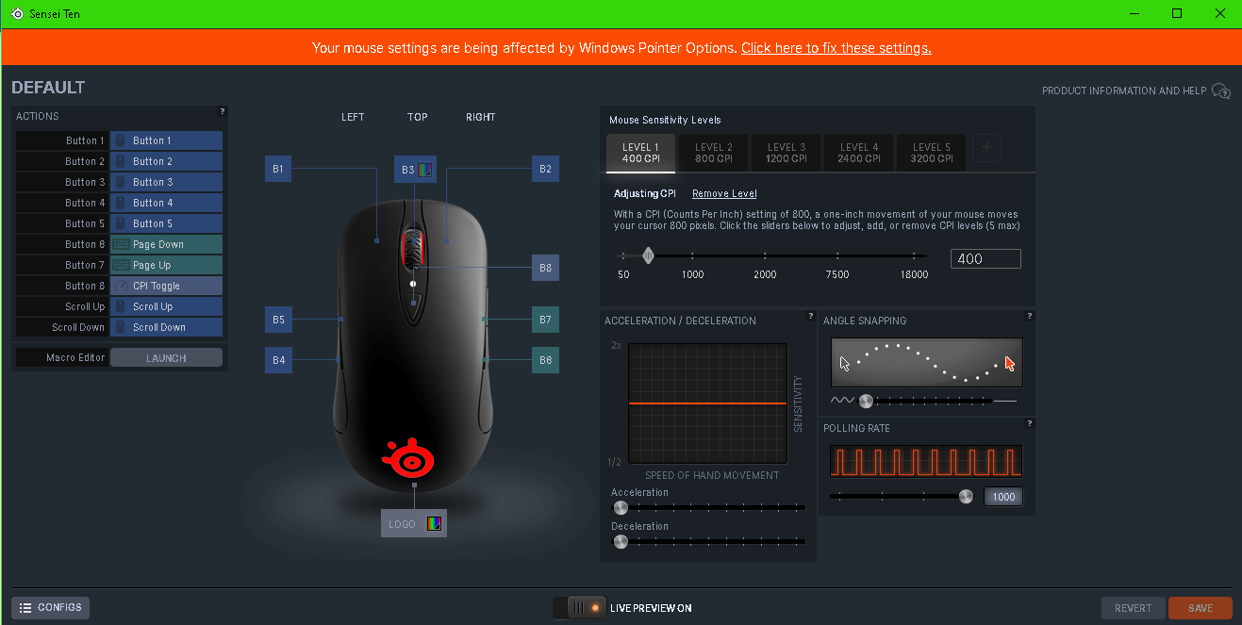Select the Level 4 2400 CPI tab
1242x625 pixels.
[x=859, y=153]
